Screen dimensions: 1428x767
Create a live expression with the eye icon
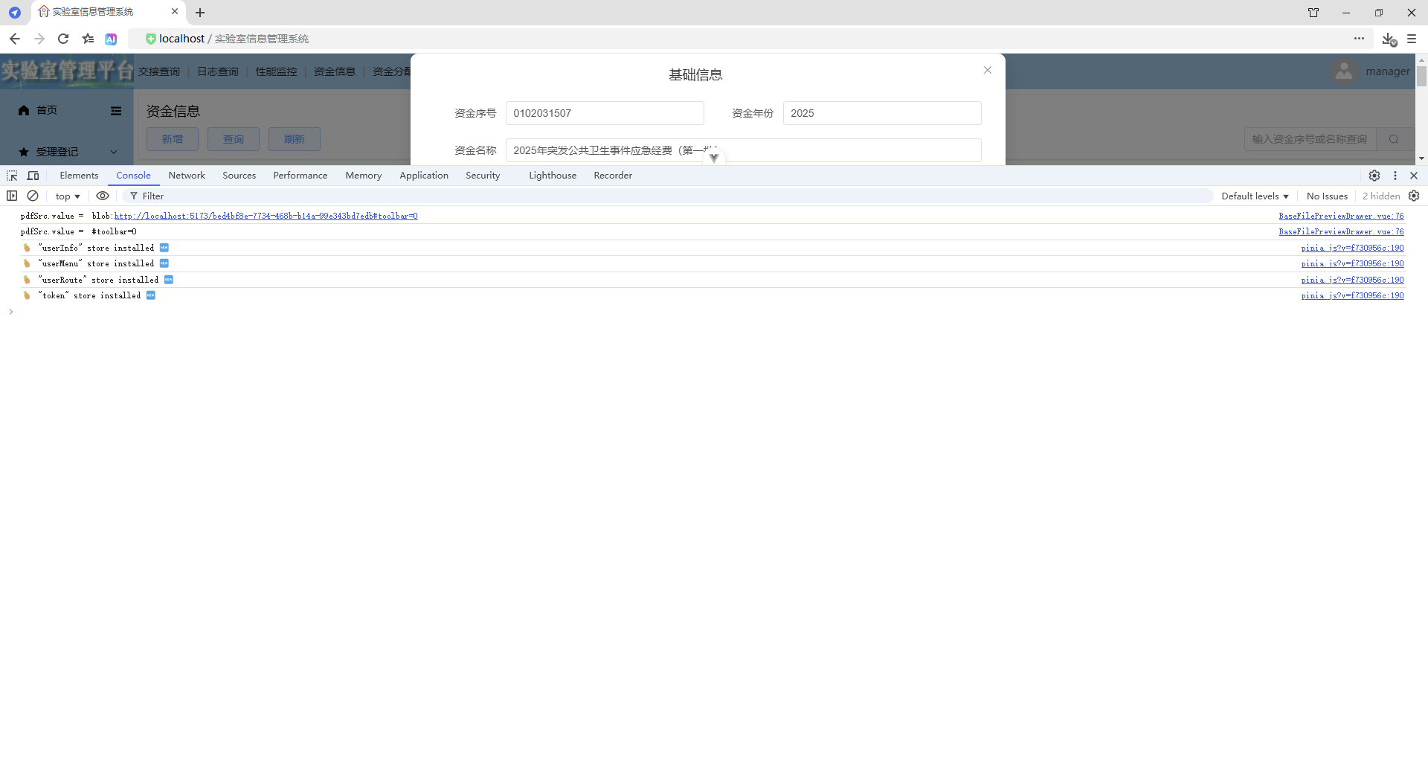pyautogui.click(x=103, y=196)
